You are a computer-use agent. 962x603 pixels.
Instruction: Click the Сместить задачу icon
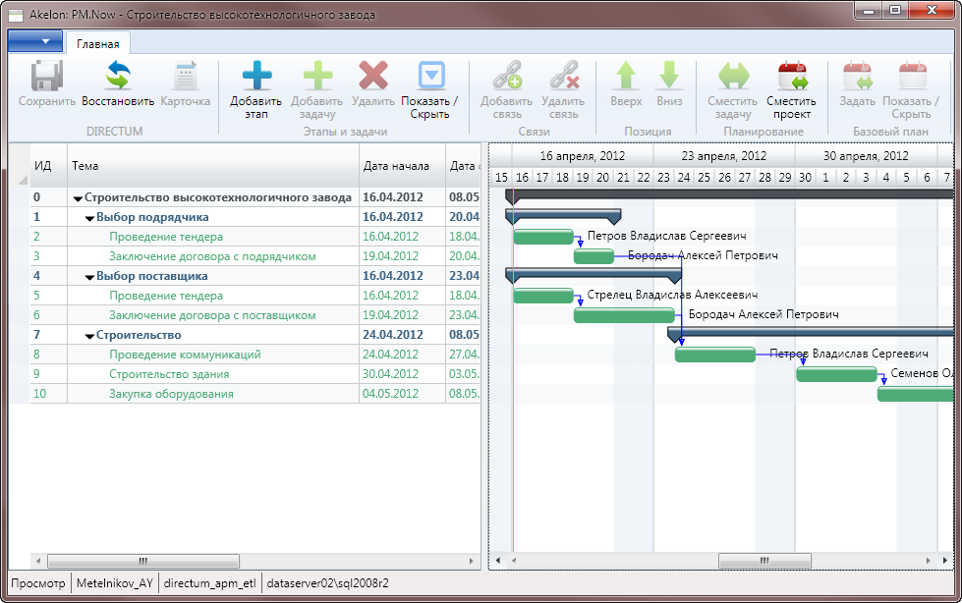pyautogui.click(x=733, y=76)
